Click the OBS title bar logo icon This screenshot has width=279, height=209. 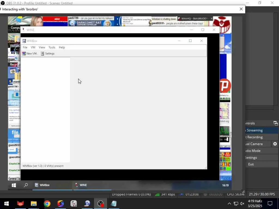[x=2, y=3]
